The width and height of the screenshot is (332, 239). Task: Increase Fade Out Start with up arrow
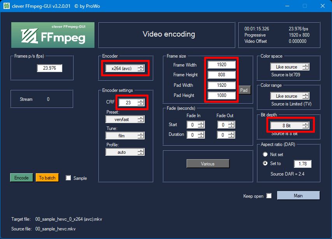tap(232, 123)
